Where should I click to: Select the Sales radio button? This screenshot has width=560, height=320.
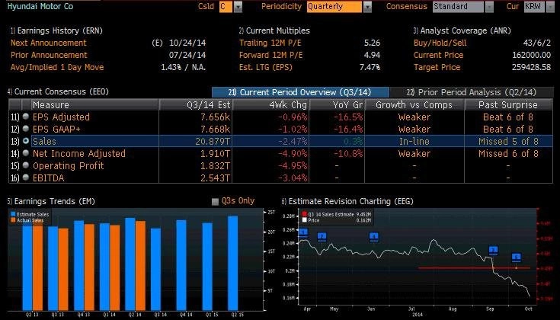point(26,141)
